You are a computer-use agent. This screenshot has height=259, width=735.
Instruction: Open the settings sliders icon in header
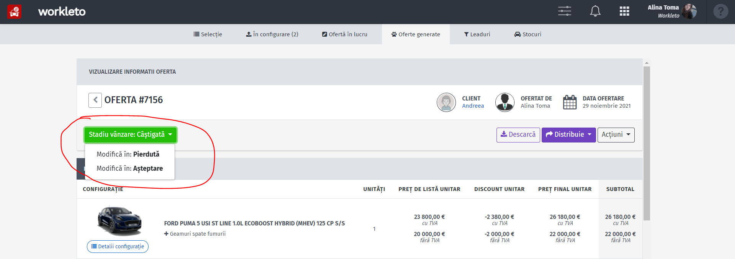pyautogui.click(x=564, y=11)
